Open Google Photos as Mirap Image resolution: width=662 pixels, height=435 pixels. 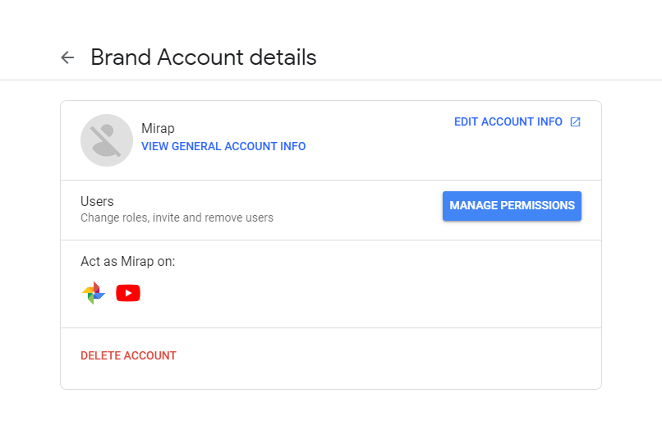click(x=94, y=293)
